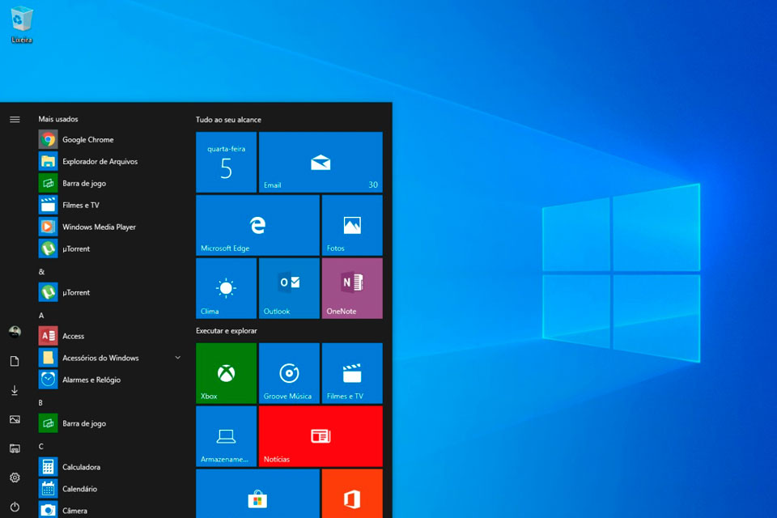Screen dimensions: 777x518
Task: Open Calculadora app
Action: (x=110, y=467)
